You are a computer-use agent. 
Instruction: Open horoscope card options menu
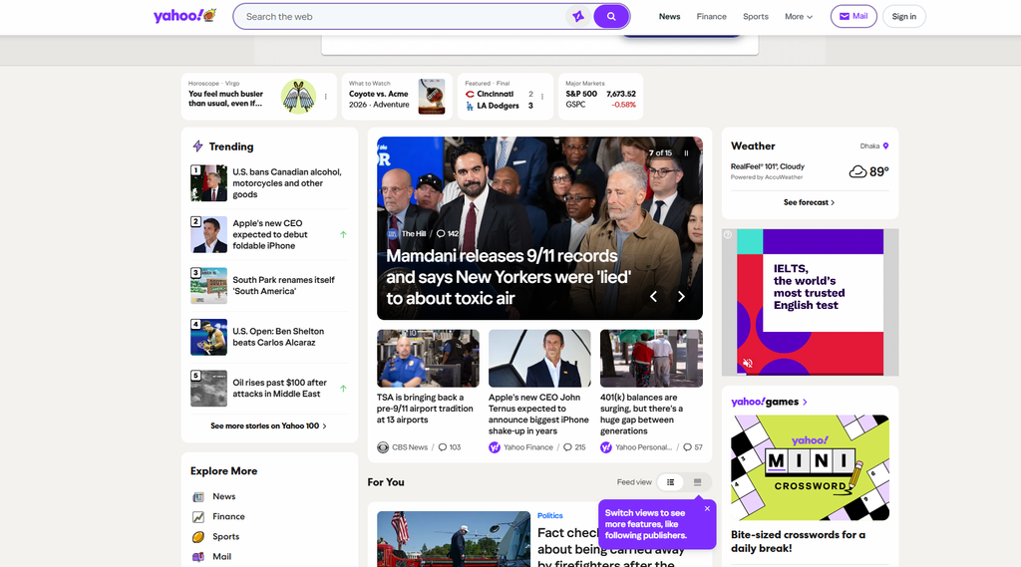326,97
